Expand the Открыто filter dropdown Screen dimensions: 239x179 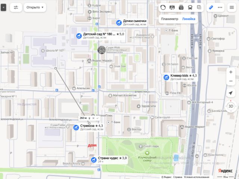(35, 7)
